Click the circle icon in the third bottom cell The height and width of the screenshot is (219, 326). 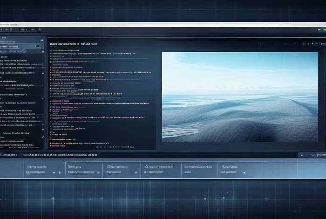click(x=109, y=166)
